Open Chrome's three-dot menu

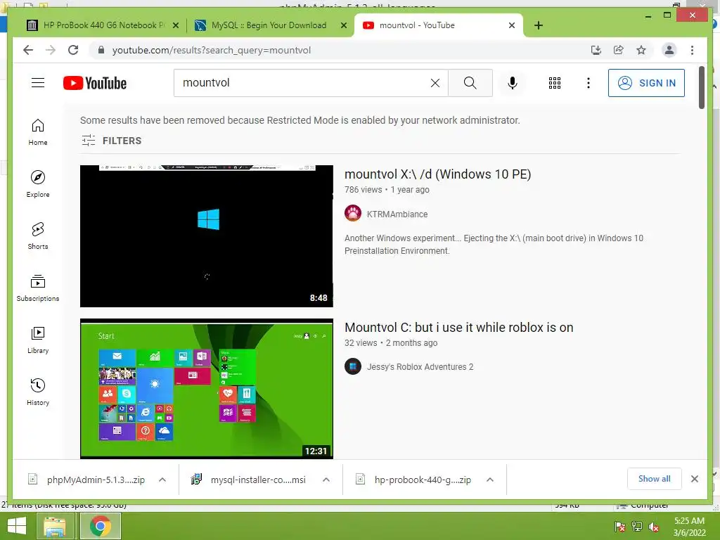692,50
